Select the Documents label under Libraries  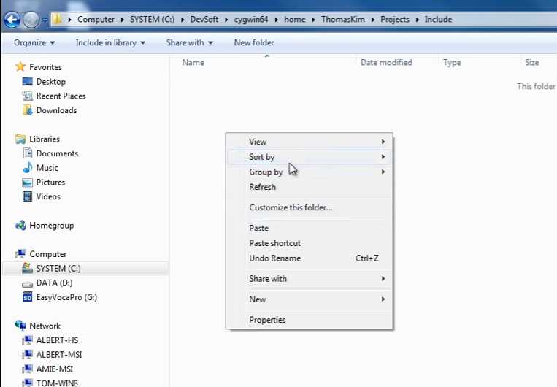[57, 153]
